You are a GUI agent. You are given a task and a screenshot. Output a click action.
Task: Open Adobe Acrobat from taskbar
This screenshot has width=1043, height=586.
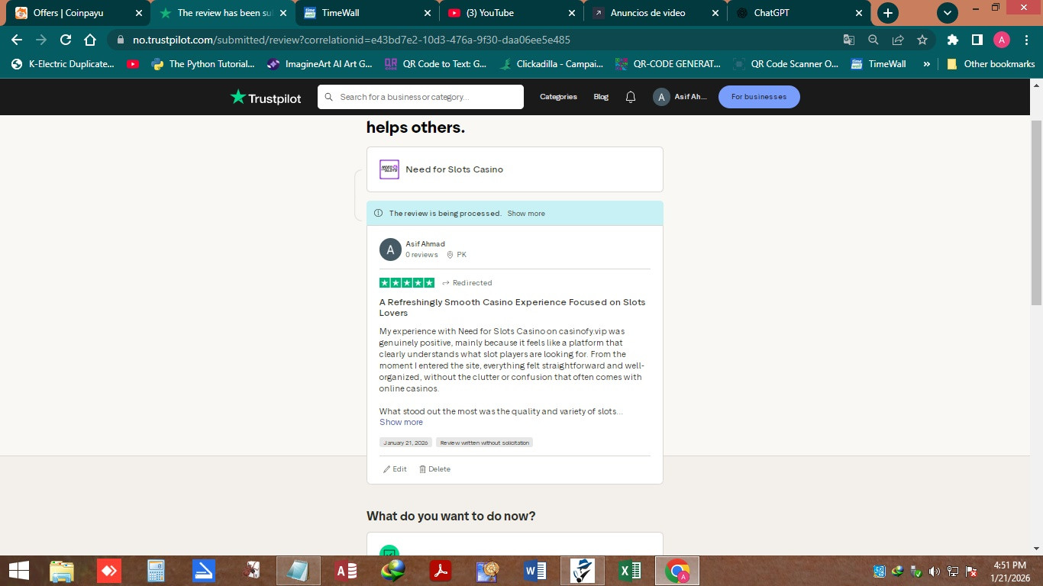point(441,571)
